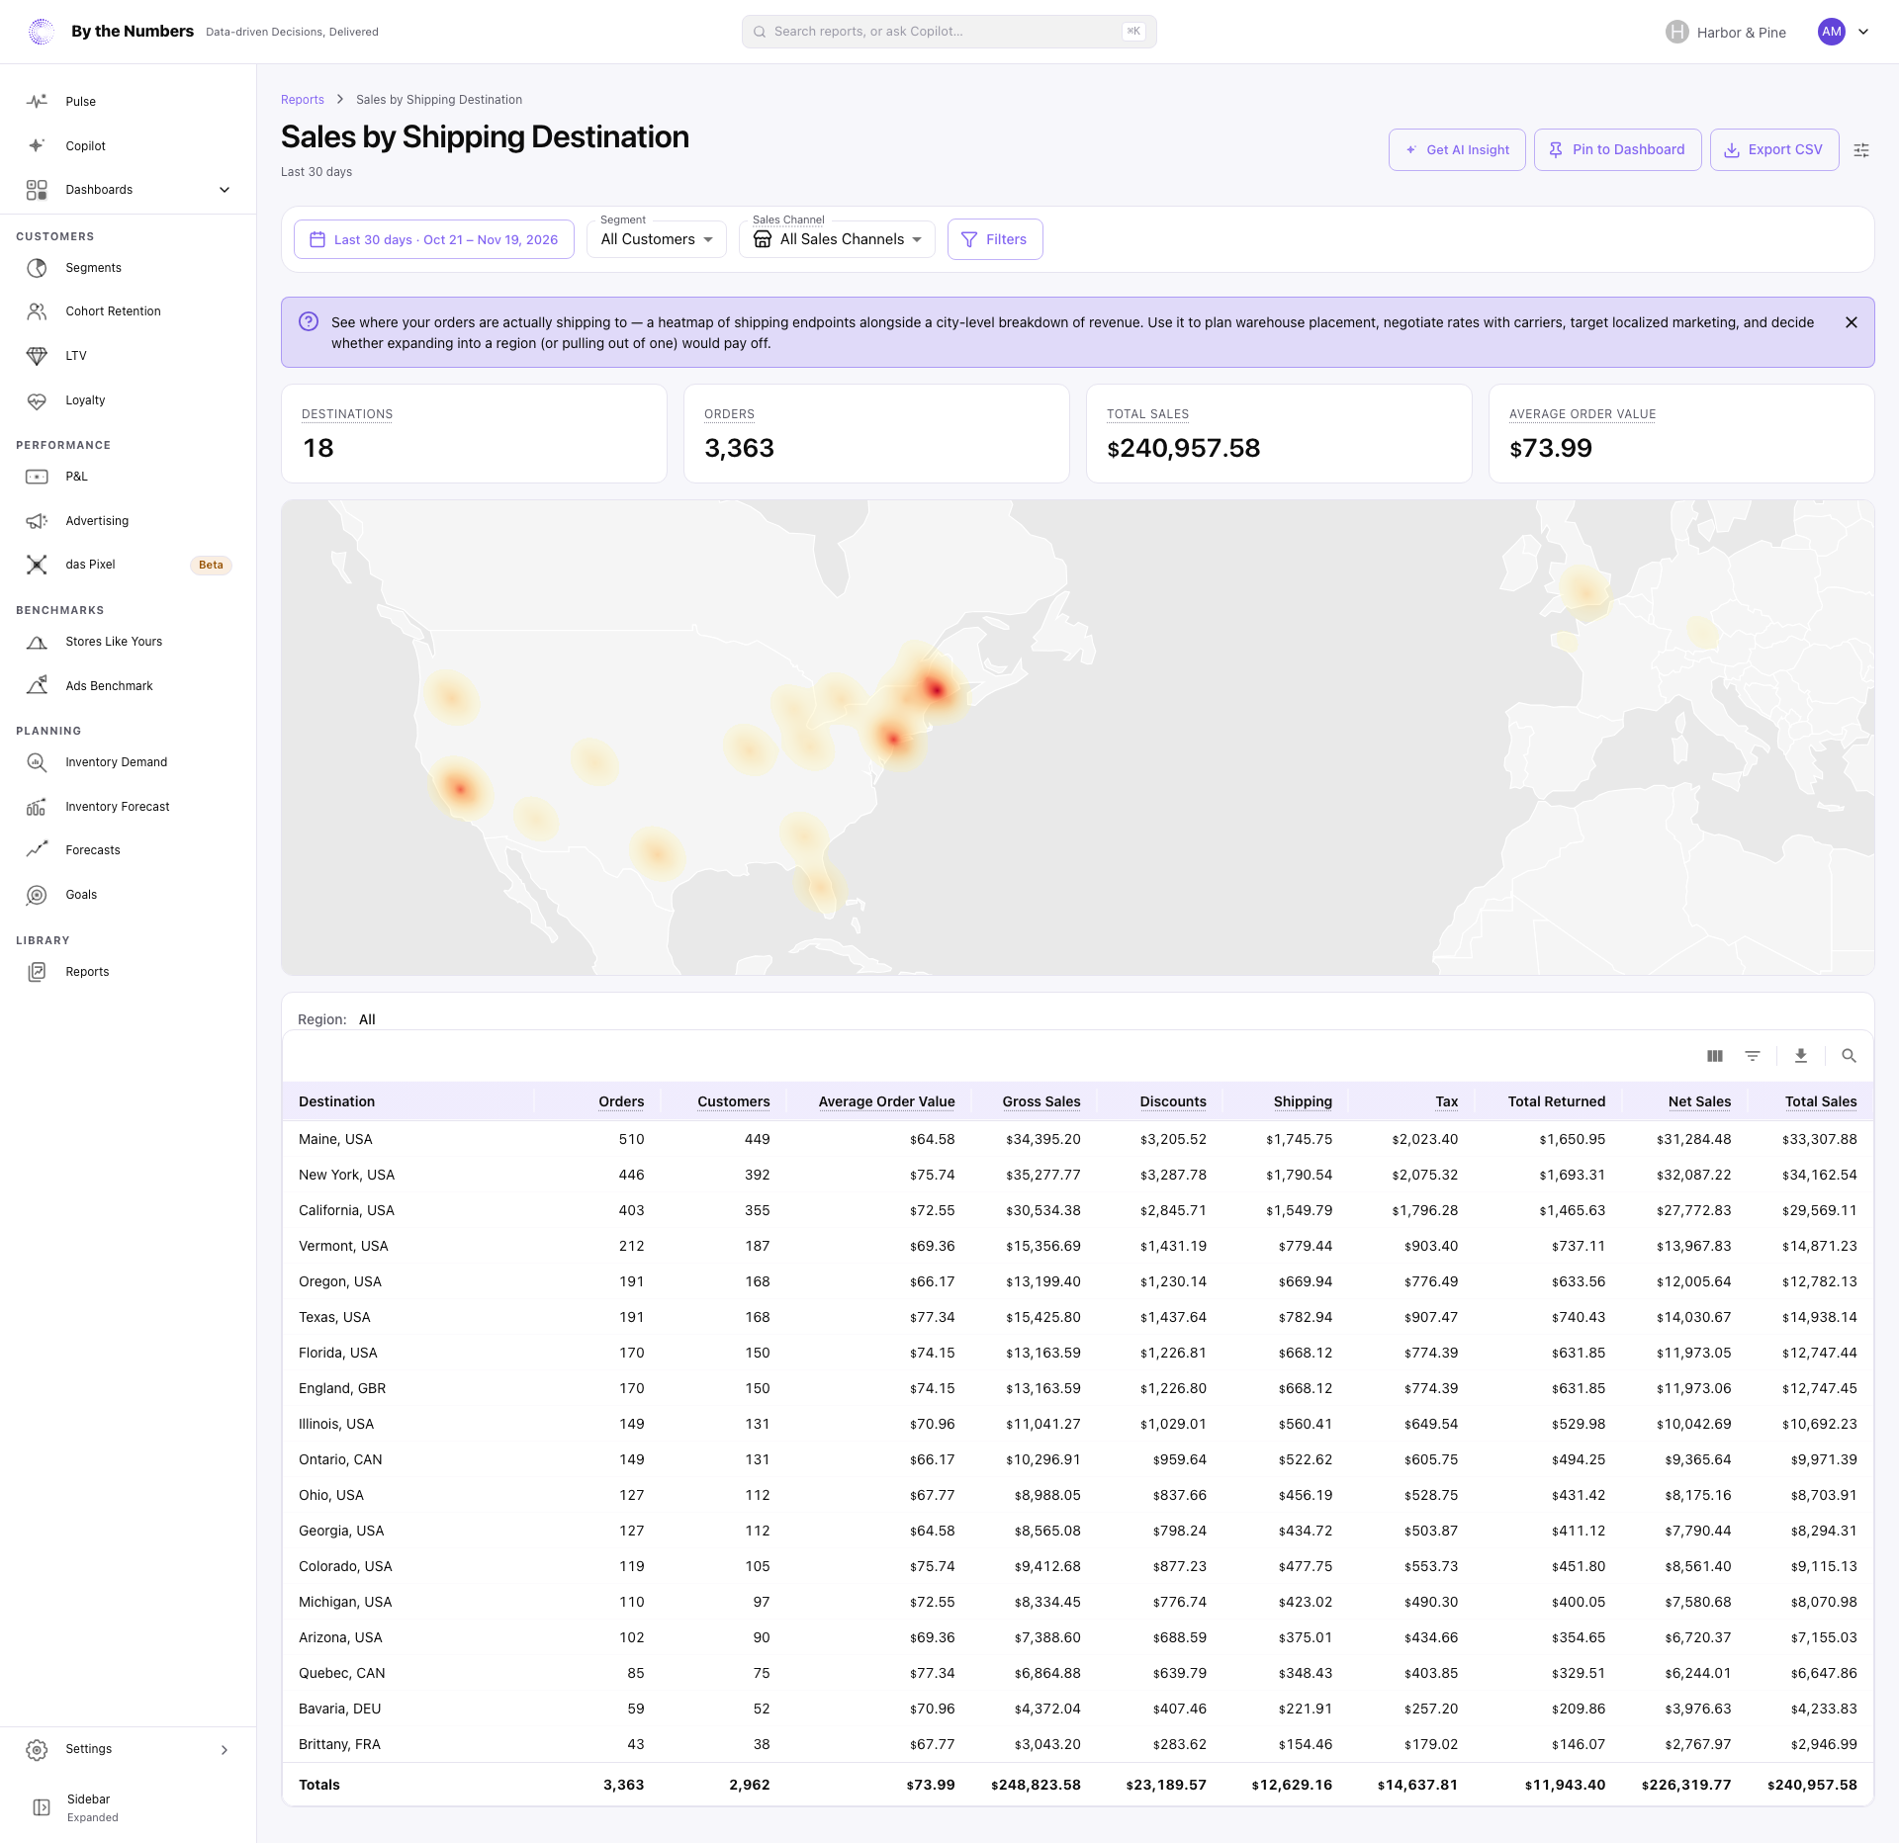Viewport: 1899px width, 1843px height.
Task: Click the Reports library icon
Action: 37,972
